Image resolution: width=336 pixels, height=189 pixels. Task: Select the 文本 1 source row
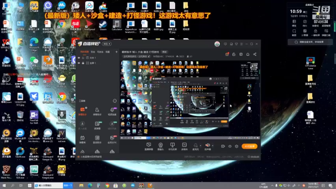pyautogui.click(x=98, y=58)
